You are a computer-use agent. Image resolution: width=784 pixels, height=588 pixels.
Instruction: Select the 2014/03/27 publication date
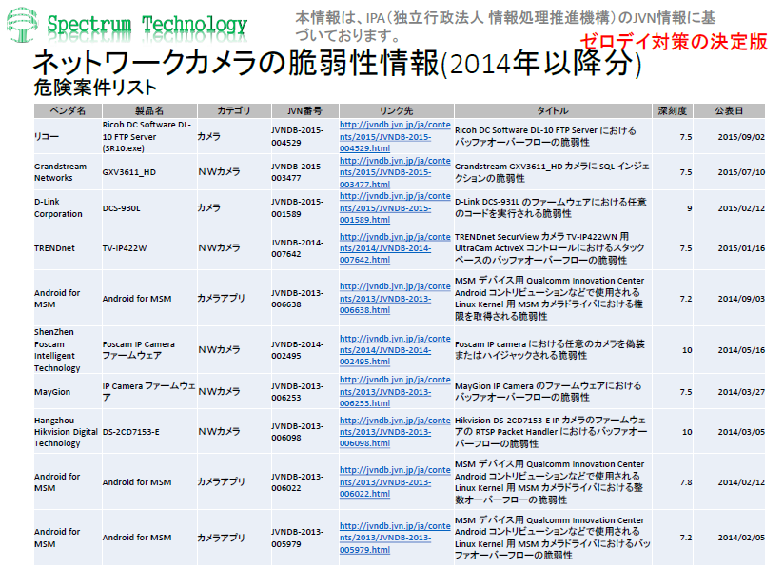pos(741,391)
